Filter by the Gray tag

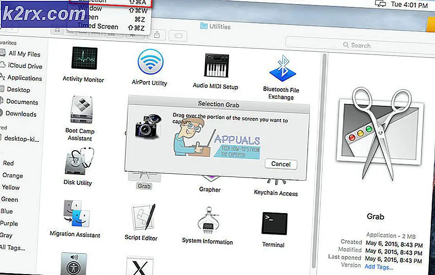coord(6,235)
